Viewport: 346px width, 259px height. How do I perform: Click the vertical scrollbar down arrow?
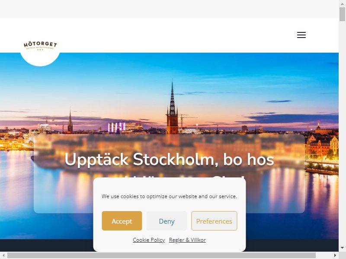pyautogui.click(x=342, y=248)
